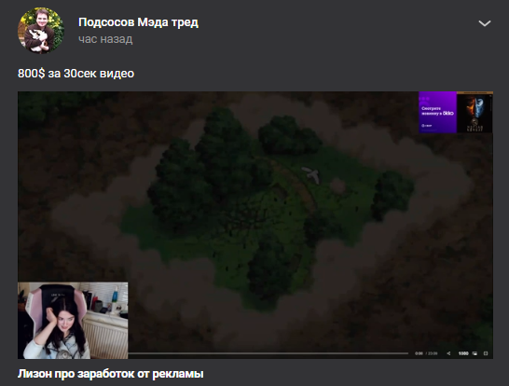The height and width of the screenshot is (386, 509).
Task: Open the Лизон про заработок от рекламы title
Action: pyautogui.click(x=111, y=374)
